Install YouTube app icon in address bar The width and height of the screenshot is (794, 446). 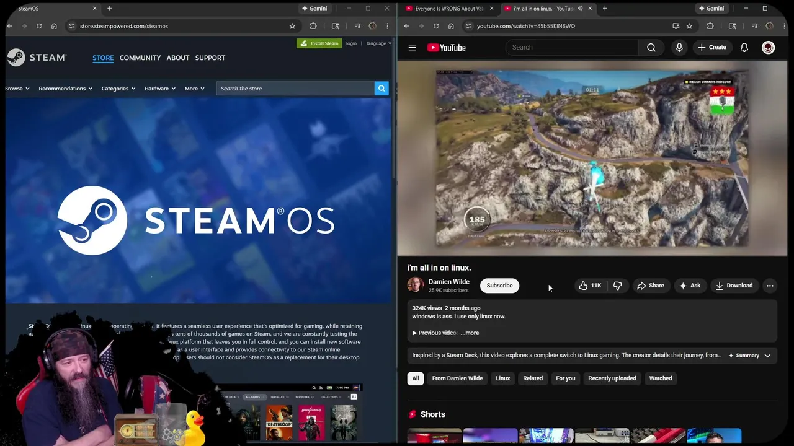[x=676, y=26]
